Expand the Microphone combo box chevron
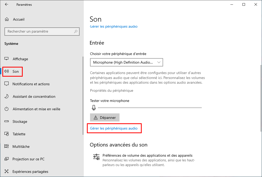 coord(159,62)
